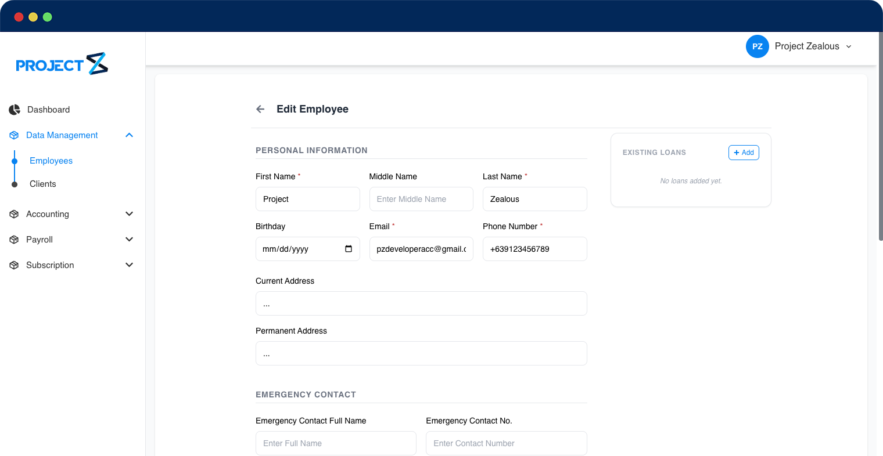This screenshot has height=456, width=883.
Task: Click the back arrow beside Edit Employee
Action: point(260,109)
